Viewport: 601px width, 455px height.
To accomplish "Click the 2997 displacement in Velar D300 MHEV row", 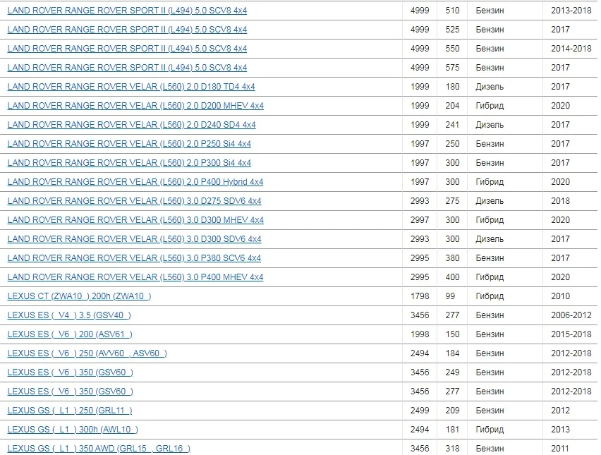I will (x=420, y=220).
